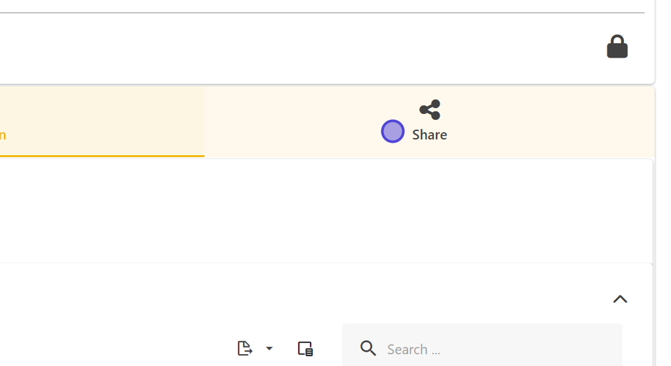
Task: Click the three-dot share symbol above Share
Action: click(x=430, y=109)
